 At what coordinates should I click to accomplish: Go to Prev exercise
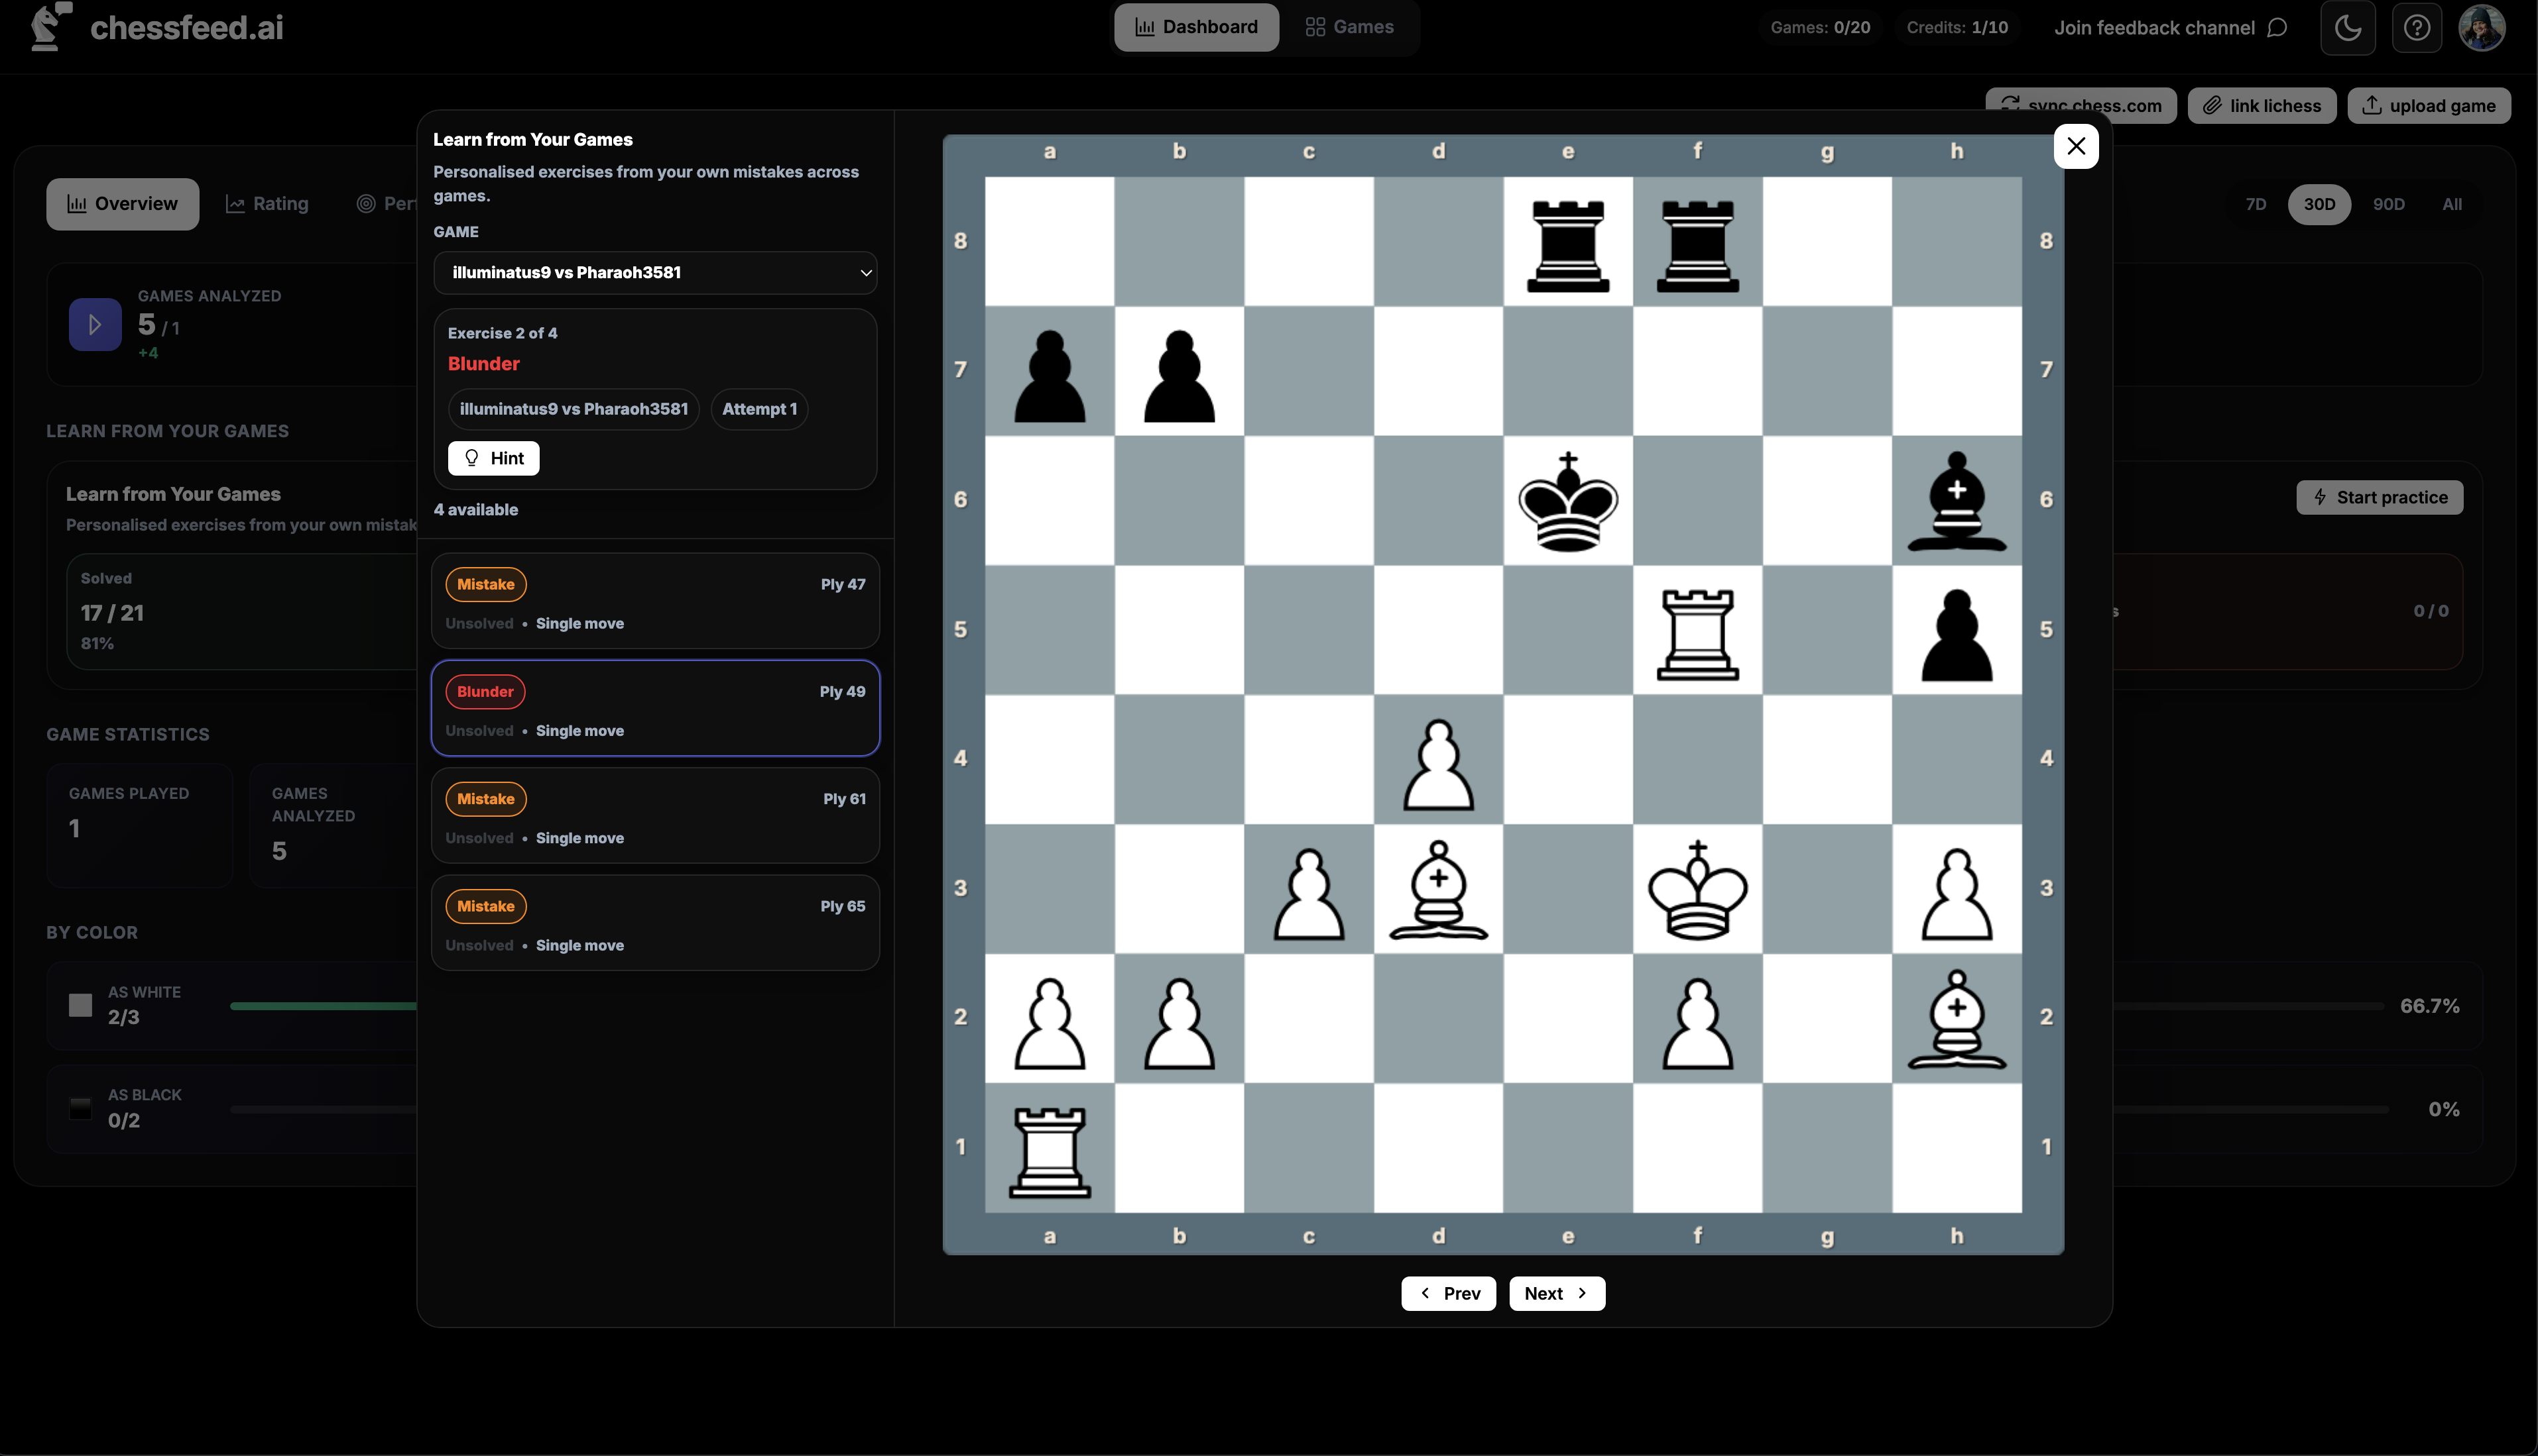(1448, 1293)
